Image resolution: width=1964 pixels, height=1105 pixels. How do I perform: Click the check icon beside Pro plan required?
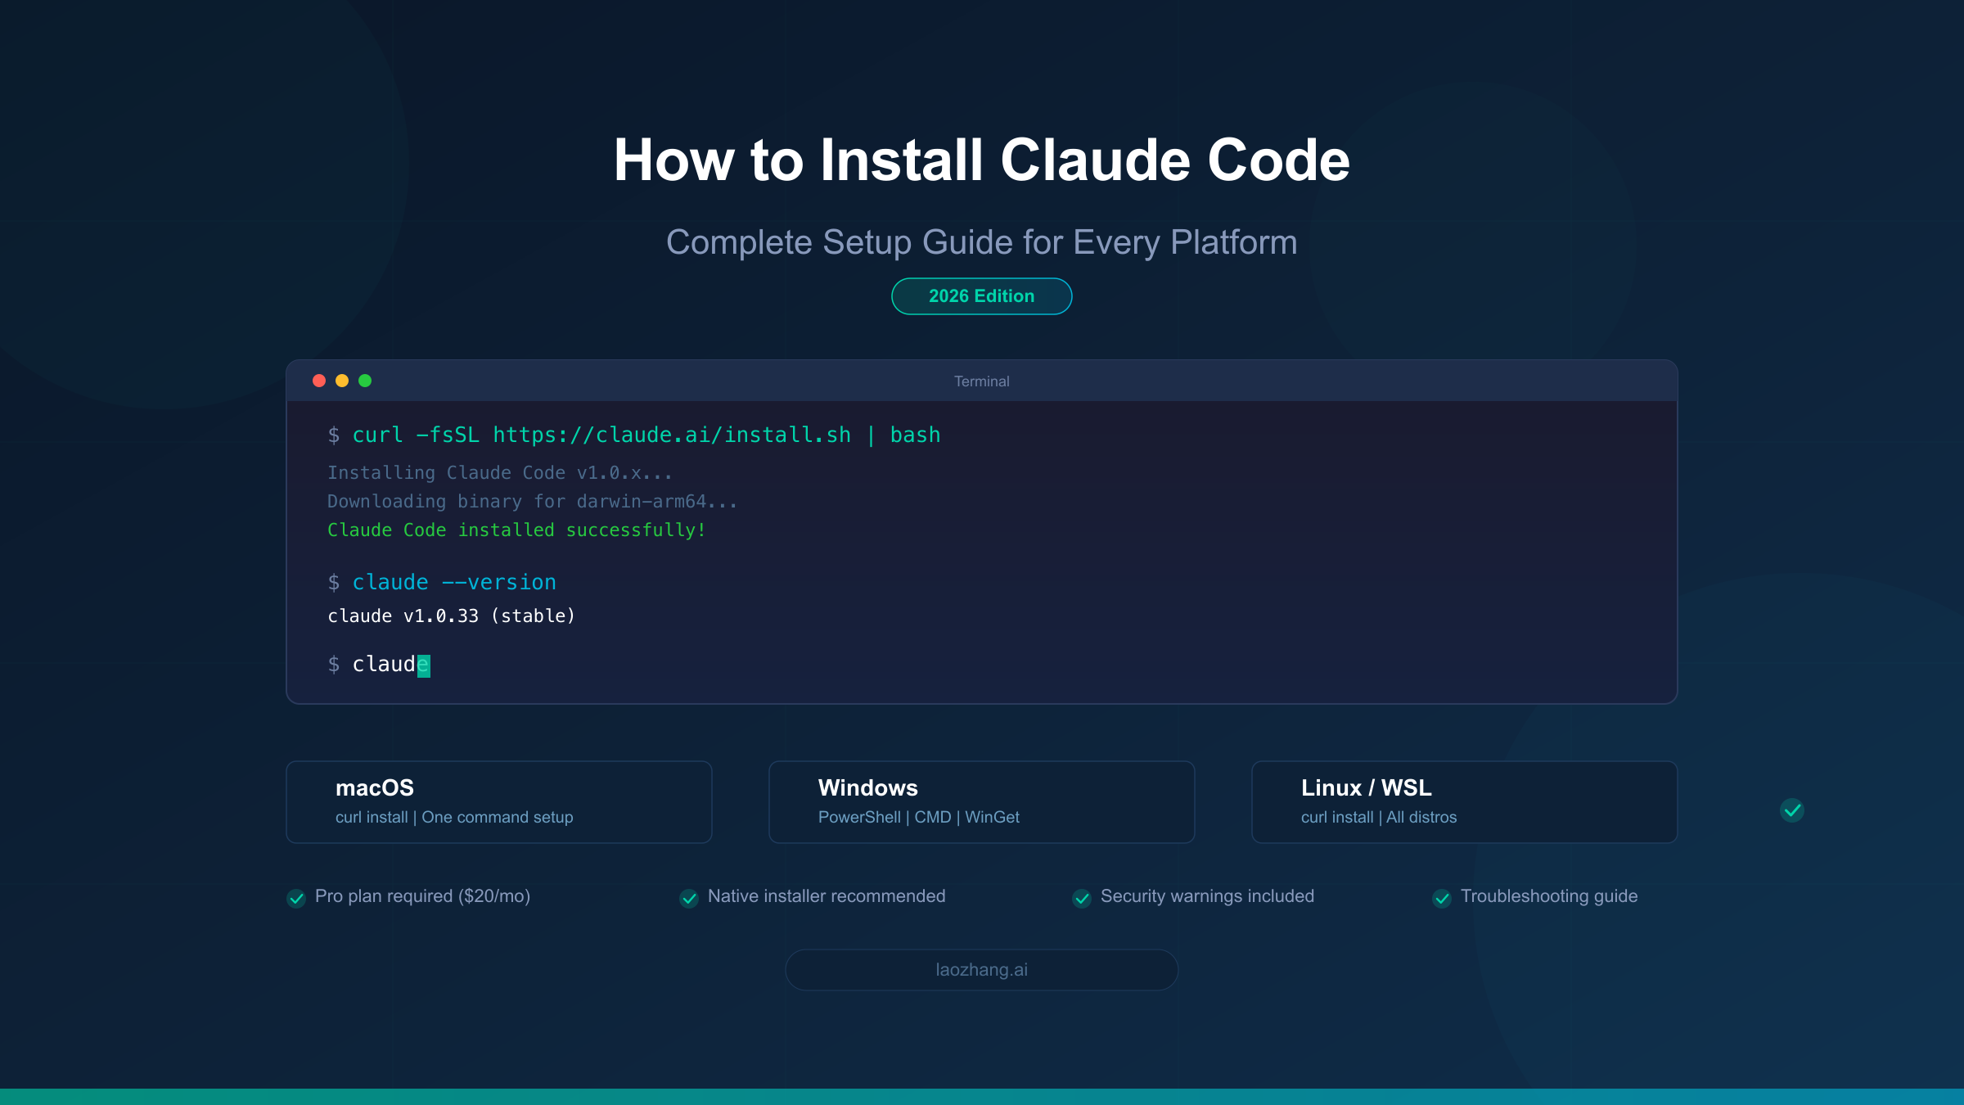295,899
